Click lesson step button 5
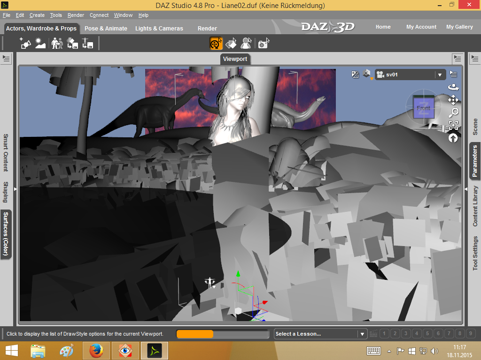This screenshot has width=481, height=360. coord(427,334)
